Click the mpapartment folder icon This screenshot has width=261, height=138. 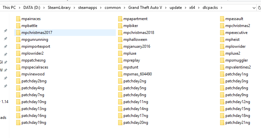click(x=120, y=19)
